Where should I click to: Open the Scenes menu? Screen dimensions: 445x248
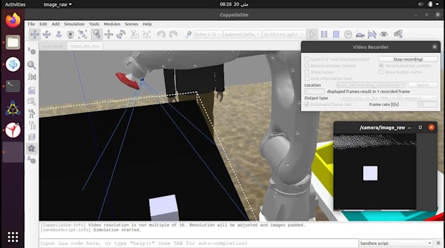pos(132,24)
